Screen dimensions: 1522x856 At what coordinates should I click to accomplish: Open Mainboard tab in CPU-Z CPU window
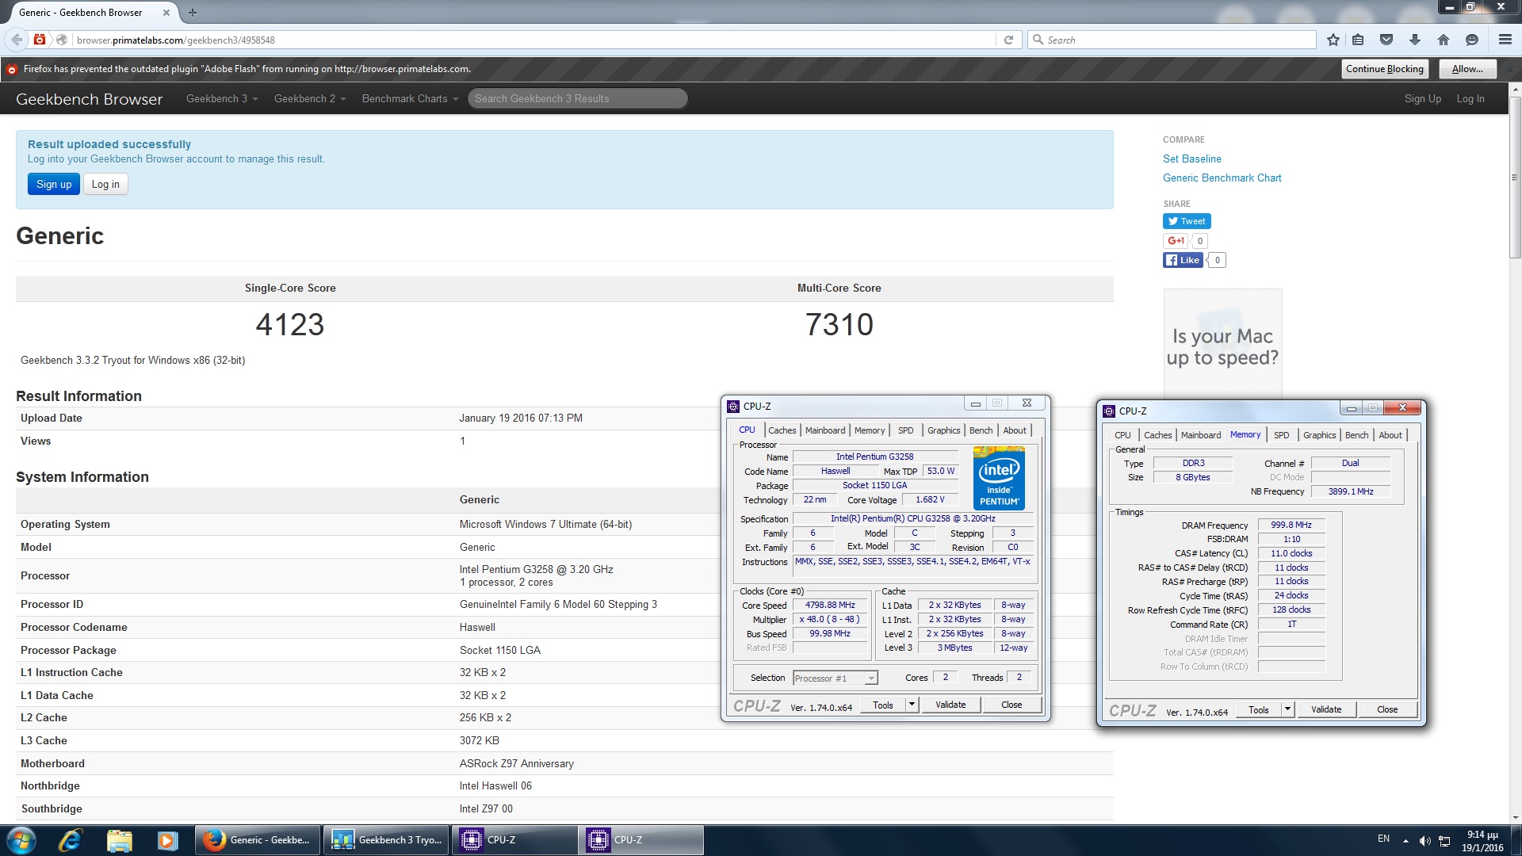click(x=825, y=430)
